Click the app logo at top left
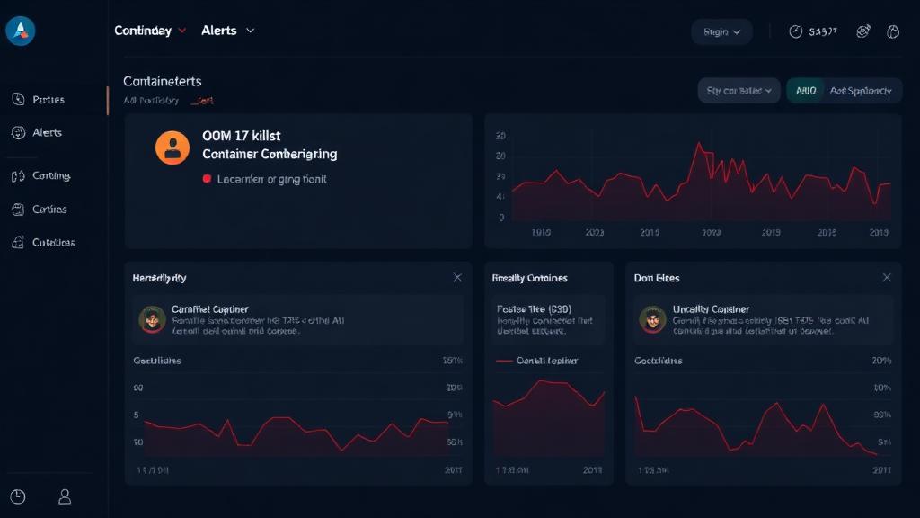 pos(20,30)
